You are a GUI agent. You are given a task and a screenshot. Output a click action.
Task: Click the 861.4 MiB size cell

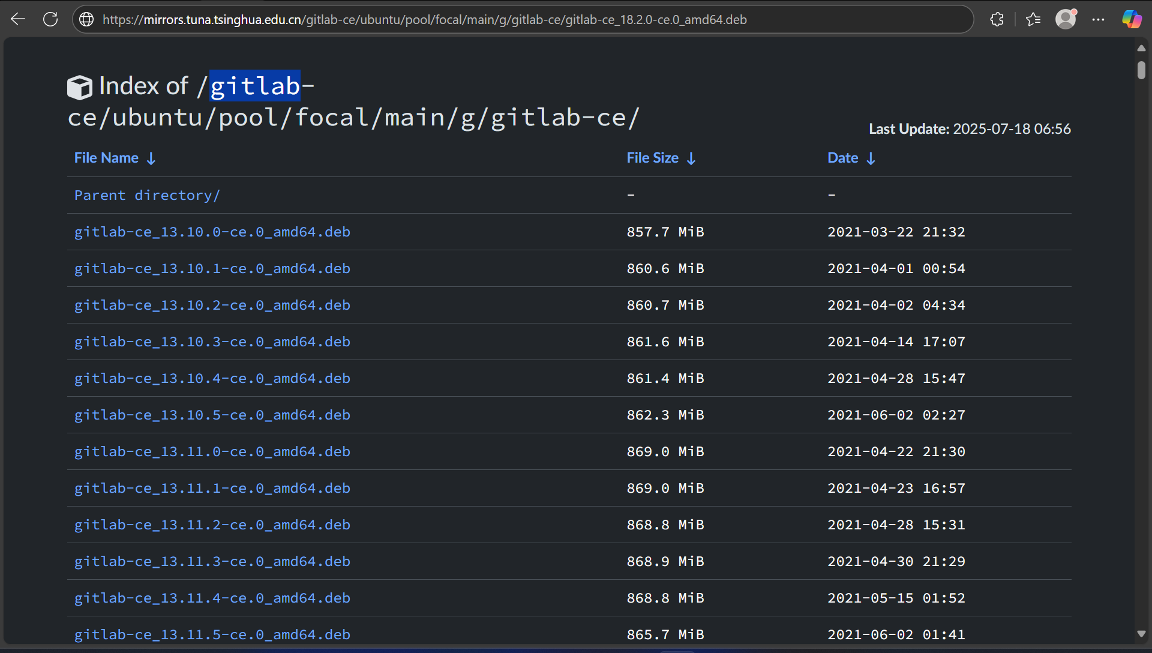tap(665, 378)
